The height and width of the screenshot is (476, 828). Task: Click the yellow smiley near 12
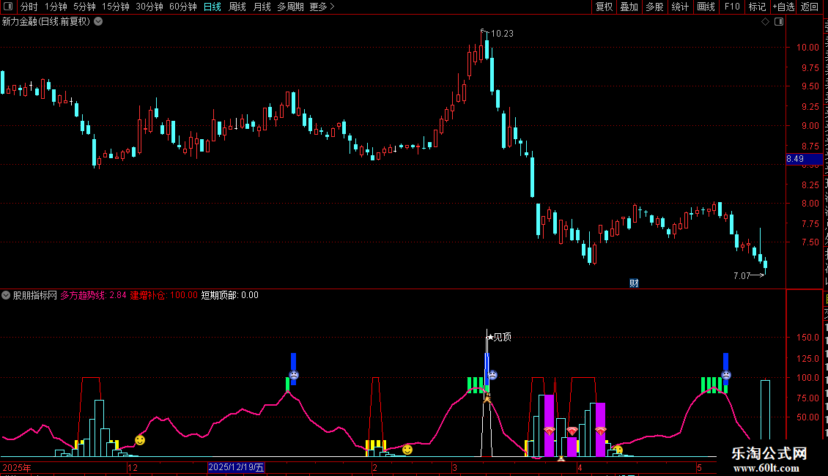(x=140, y=440)
